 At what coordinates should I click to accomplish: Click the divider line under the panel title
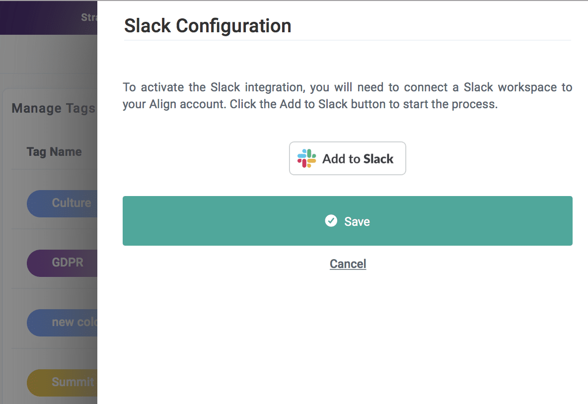(x=347, y=40)
